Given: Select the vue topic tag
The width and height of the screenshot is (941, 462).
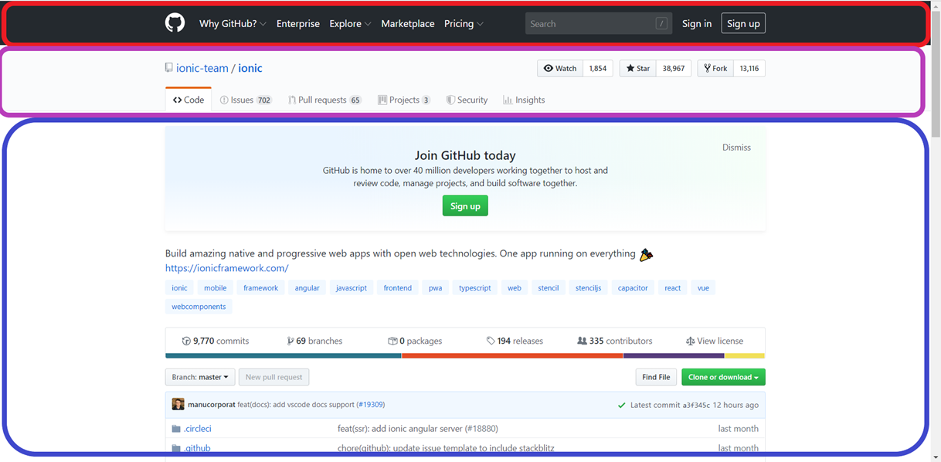Looking at the screenshot, I should [703, 288].
